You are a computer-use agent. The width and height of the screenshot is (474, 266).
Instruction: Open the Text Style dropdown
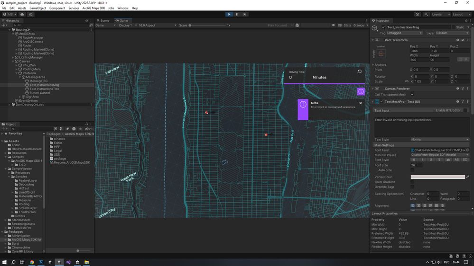pos(439,140)
